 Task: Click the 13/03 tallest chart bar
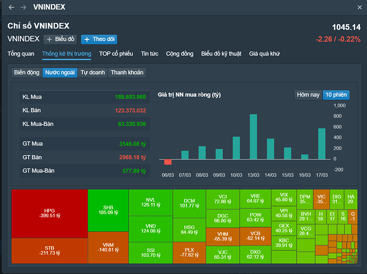pyautogui.click(x=253, y=137)
